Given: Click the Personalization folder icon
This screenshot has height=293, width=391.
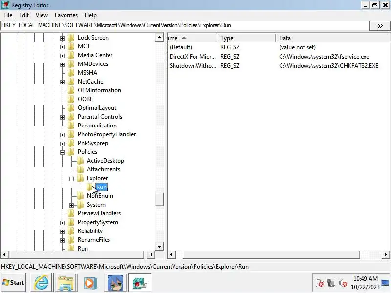Looking at the screenshot, I should click(71, 126).
